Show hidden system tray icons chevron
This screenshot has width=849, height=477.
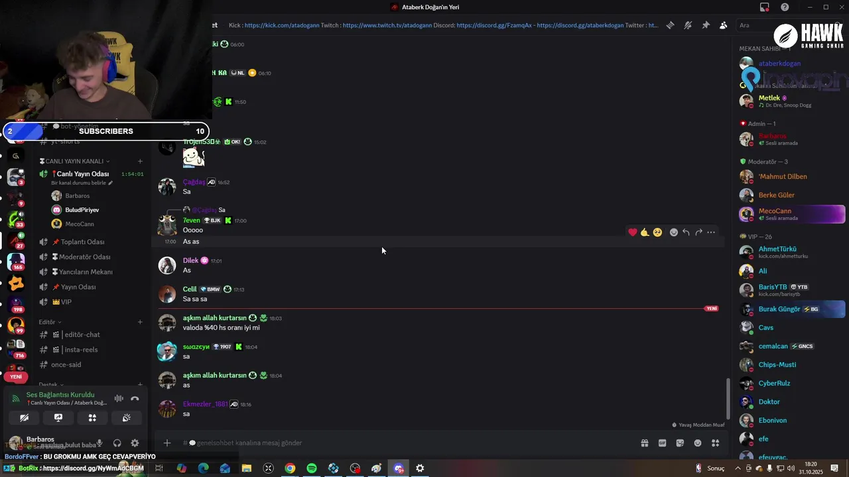(x=738, y=468)
